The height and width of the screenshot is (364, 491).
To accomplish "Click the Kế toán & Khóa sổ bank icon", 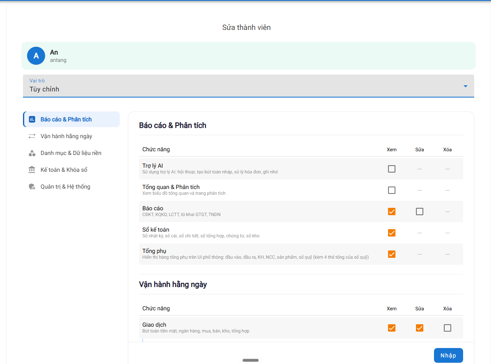I will (x=32, y=170).
